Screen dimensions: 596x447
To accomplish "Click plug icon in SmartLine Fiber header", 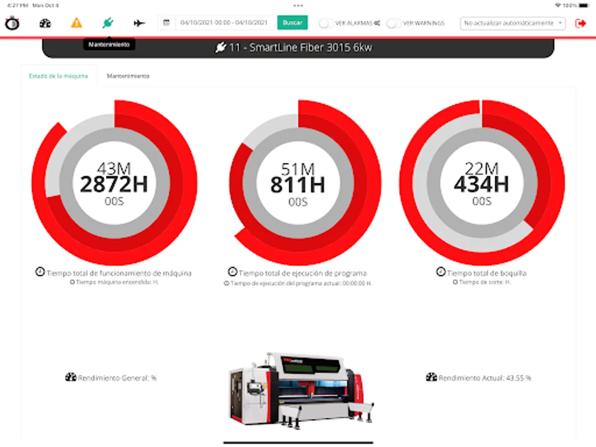I will pyautogui.click(x=220, y=48).
